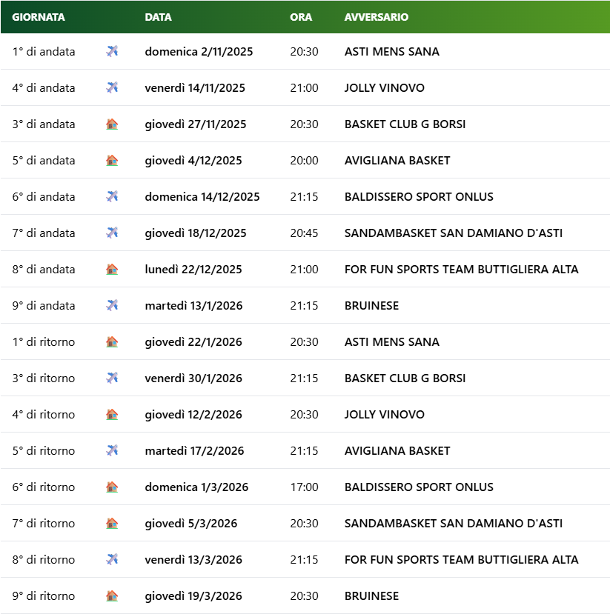Click house icon for 9° di ritorno
This screenshot has width=610, height=614.
(x=112, y=596)
